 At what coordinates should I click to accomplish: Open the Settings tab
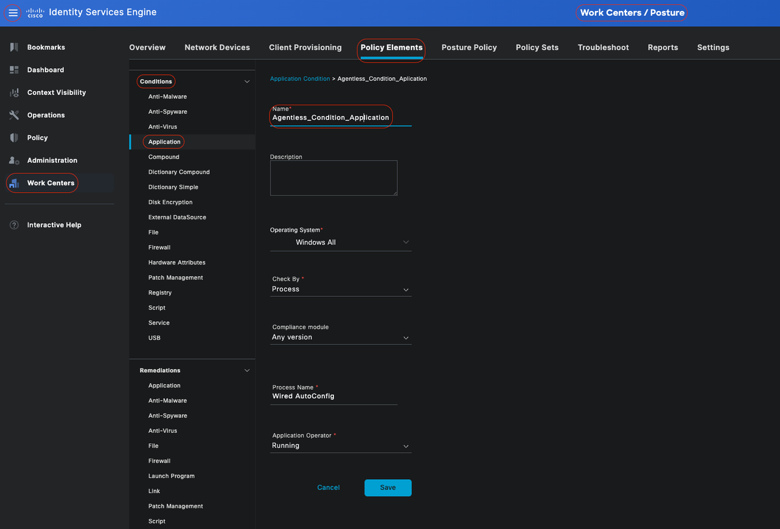[713, 47]
